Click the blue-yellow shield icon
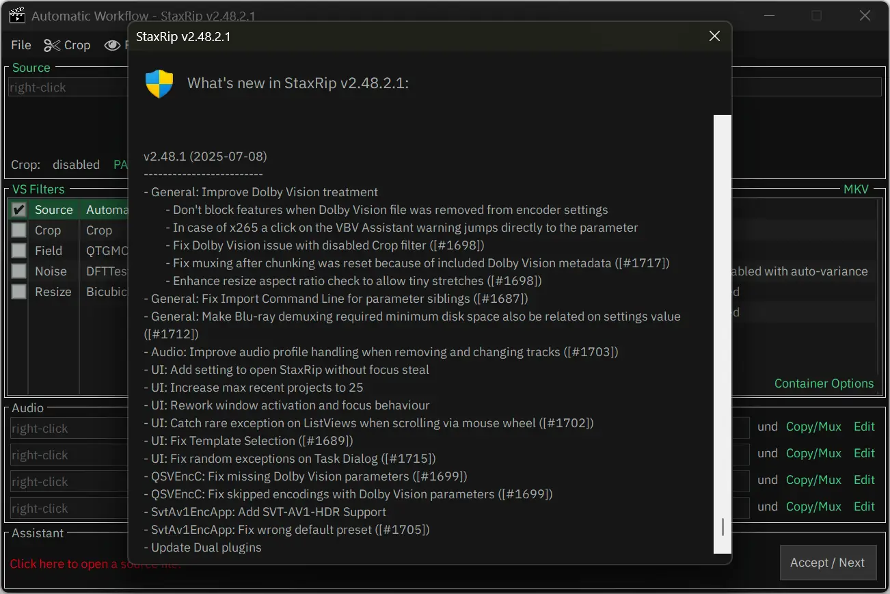Image resolution: width=890 pixels, height=594 pixels. [x=159, y=83]
